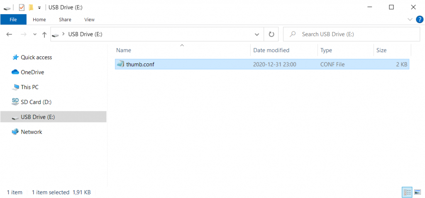Open Quick access in the navigation pane
Viewport: 425px width, 198px height.
click(37, 57)
